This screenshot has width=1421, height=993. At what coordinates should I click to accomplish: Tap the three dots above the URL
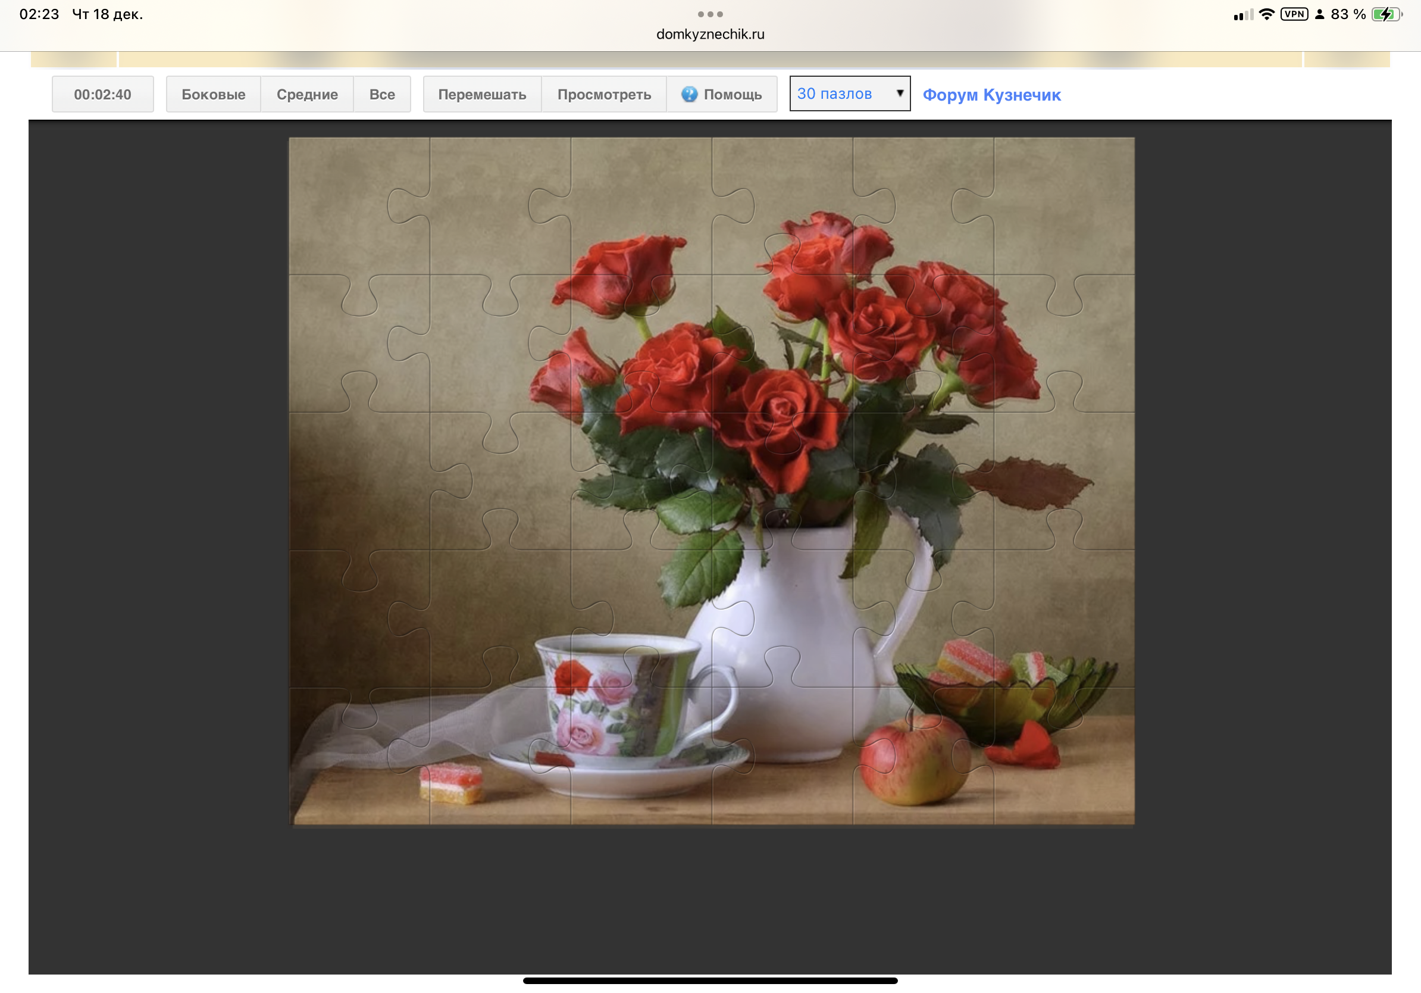[x=710, y=14]
